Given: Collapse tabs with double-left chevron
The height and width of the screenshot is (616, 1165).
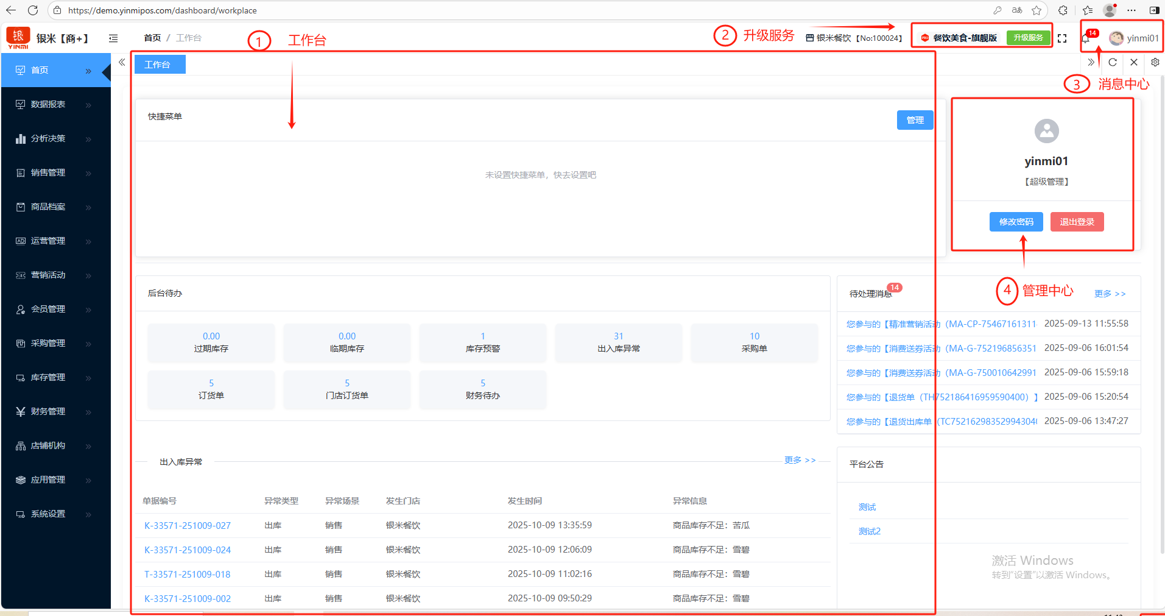Looking at the screenshot, I should (x=122, y=62).
